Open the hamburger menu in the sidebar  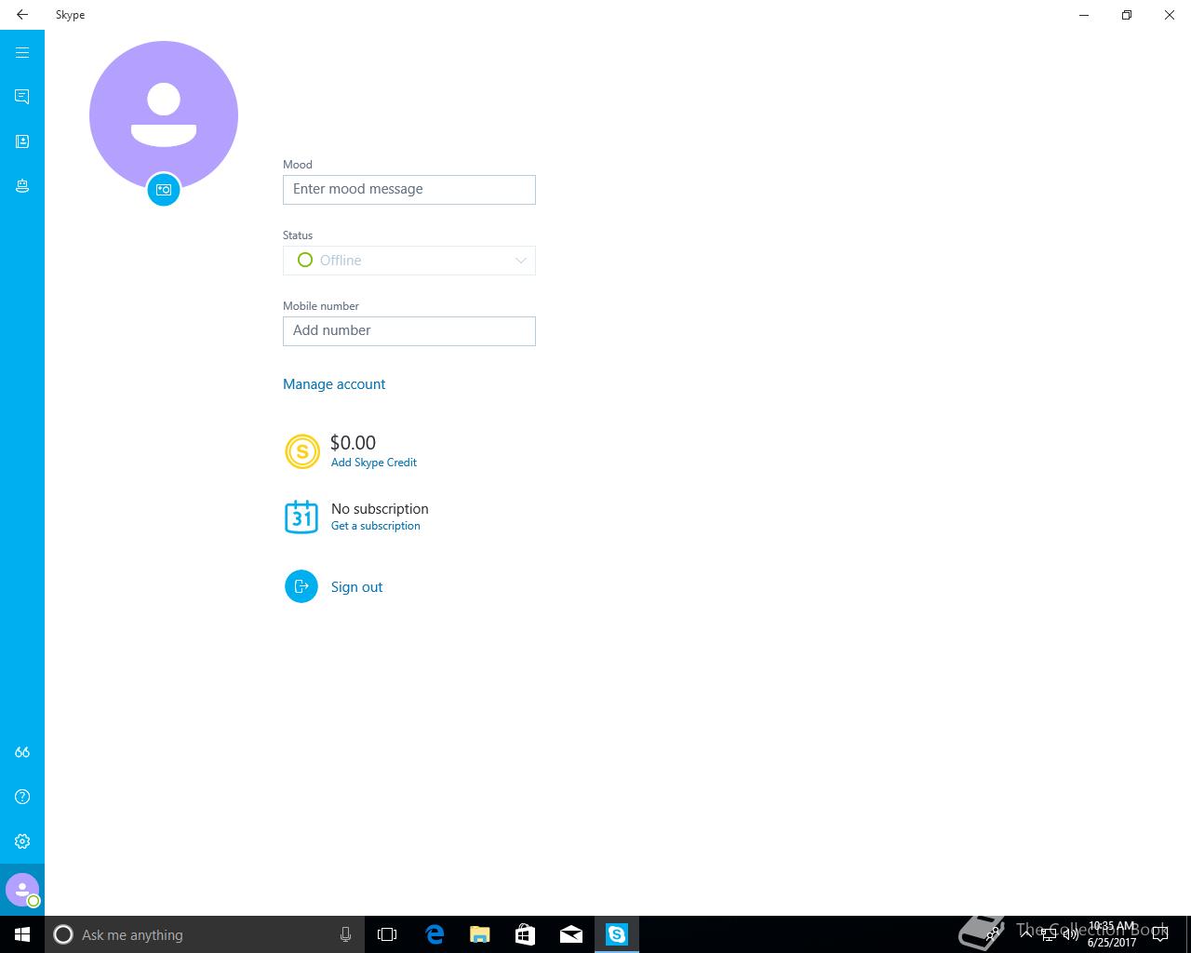click(22, 53)
